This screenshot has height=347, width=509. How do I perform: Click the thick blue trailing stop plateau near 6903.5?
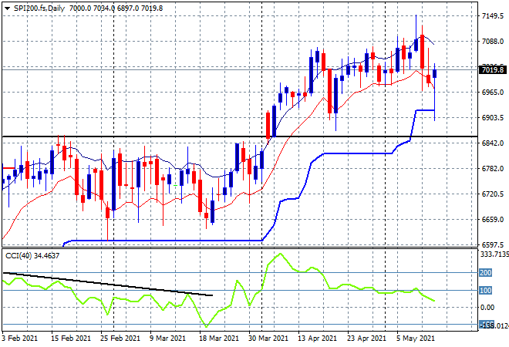coord(425,110)
